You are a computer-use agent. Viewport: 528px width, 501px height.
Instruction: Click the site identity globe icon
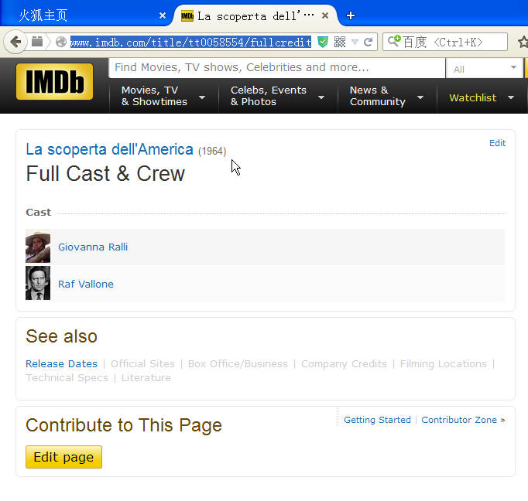pyautogui.click(x=61, y=42)
